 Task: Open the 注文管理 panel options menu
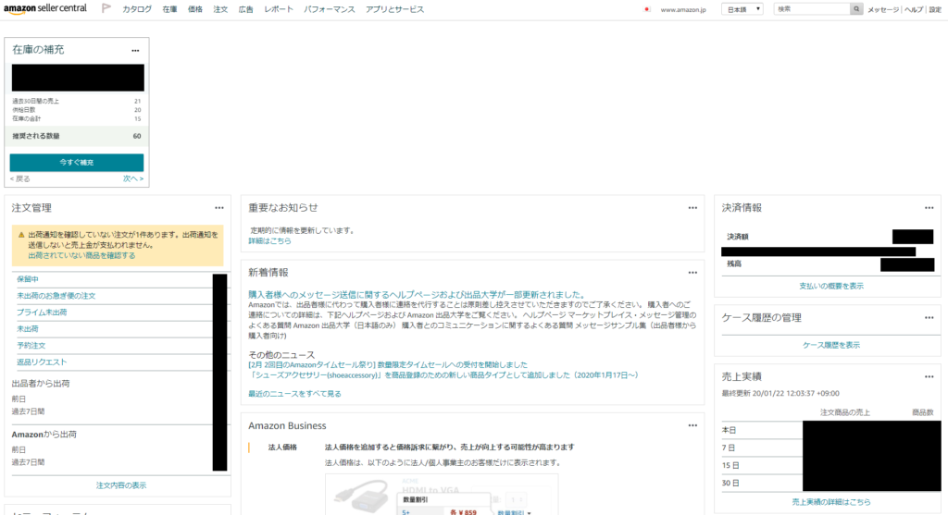point(218,208)
